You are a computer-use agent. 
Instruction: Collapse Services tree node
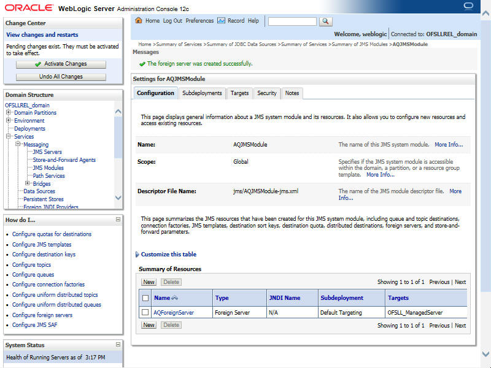9,136
